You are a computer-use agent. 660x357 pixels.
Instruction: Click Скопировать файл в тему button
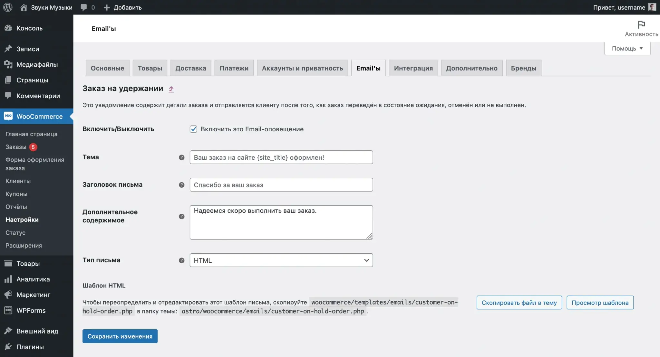[x=519, y=303]
